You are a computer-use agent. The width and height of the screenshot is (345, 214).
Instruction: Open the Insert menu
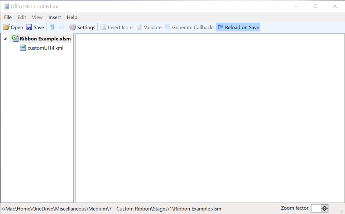pos(55,17)
